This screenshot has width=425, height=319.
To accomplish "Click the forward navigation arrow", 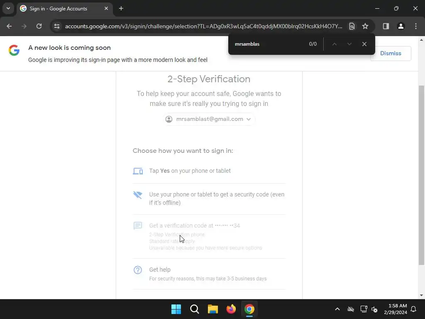I will [24, 26].
